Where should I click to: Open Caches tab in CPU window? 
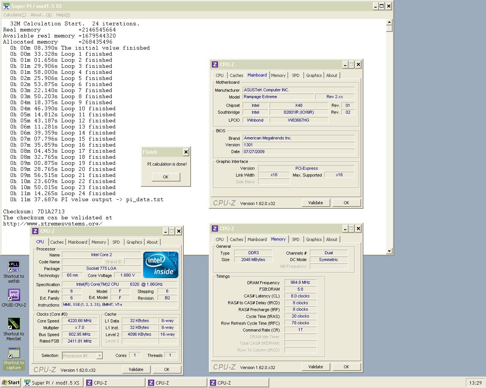[x=57, y=242]
